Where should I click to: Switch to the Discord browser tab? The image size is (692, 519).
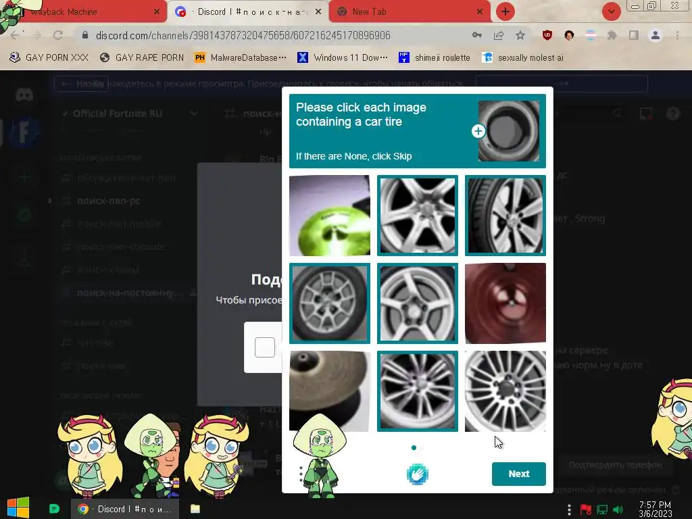pos(247,11)
